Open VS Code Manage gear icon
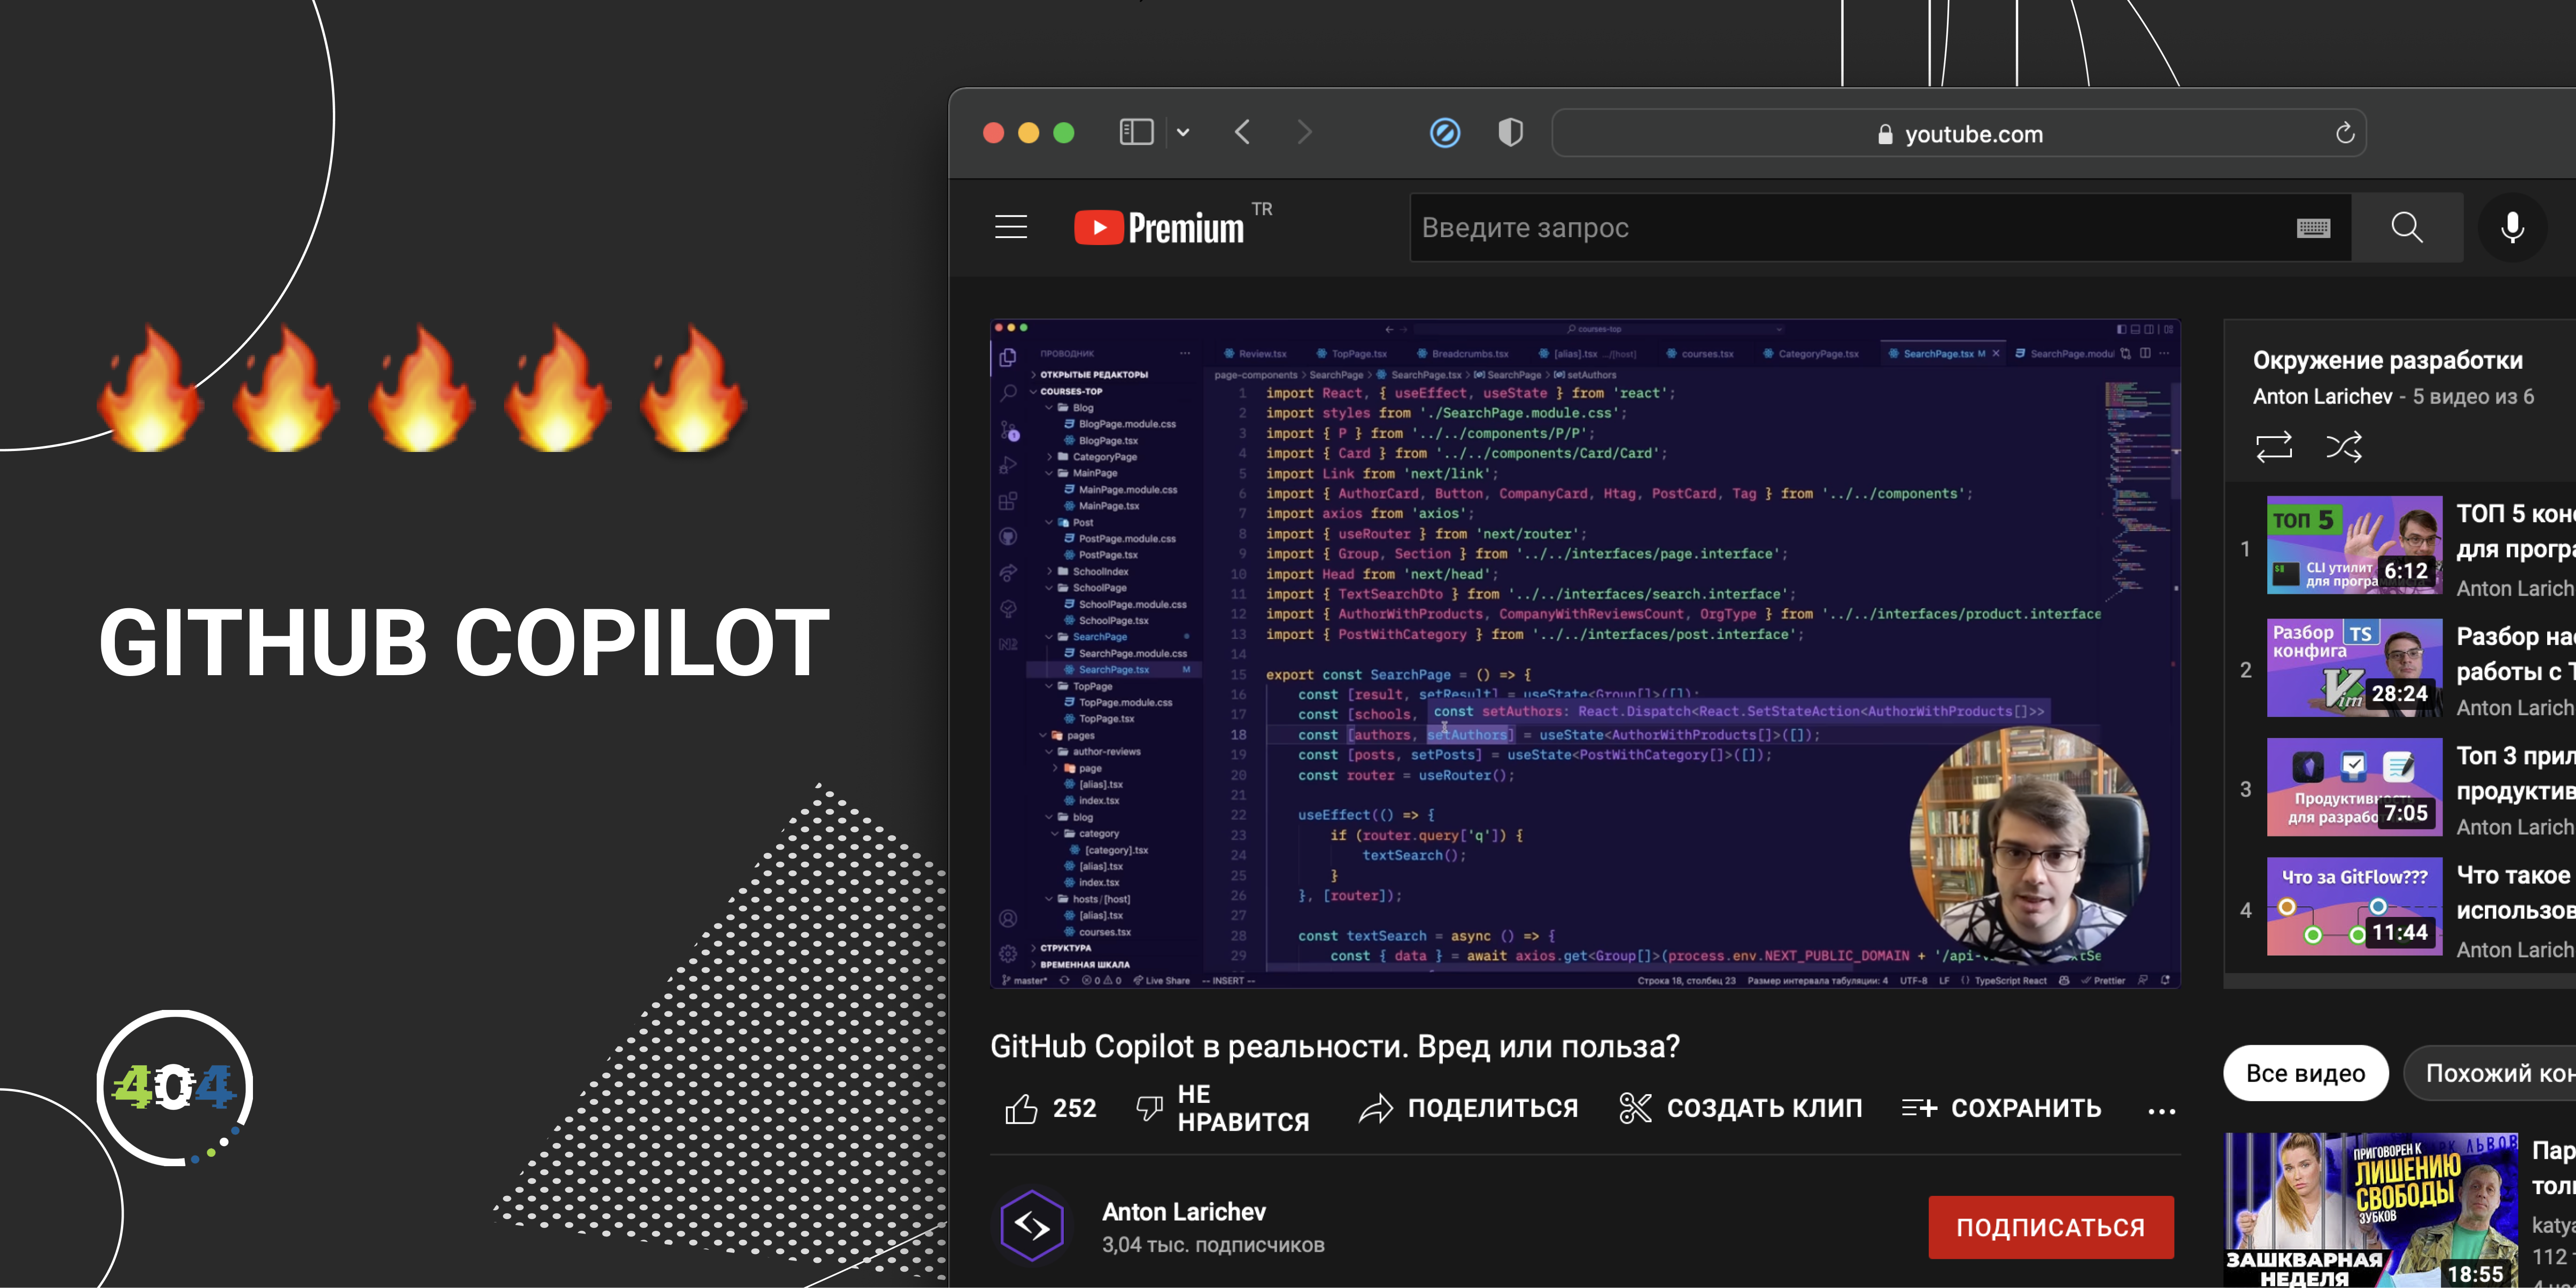 [x=1008, y=954]
